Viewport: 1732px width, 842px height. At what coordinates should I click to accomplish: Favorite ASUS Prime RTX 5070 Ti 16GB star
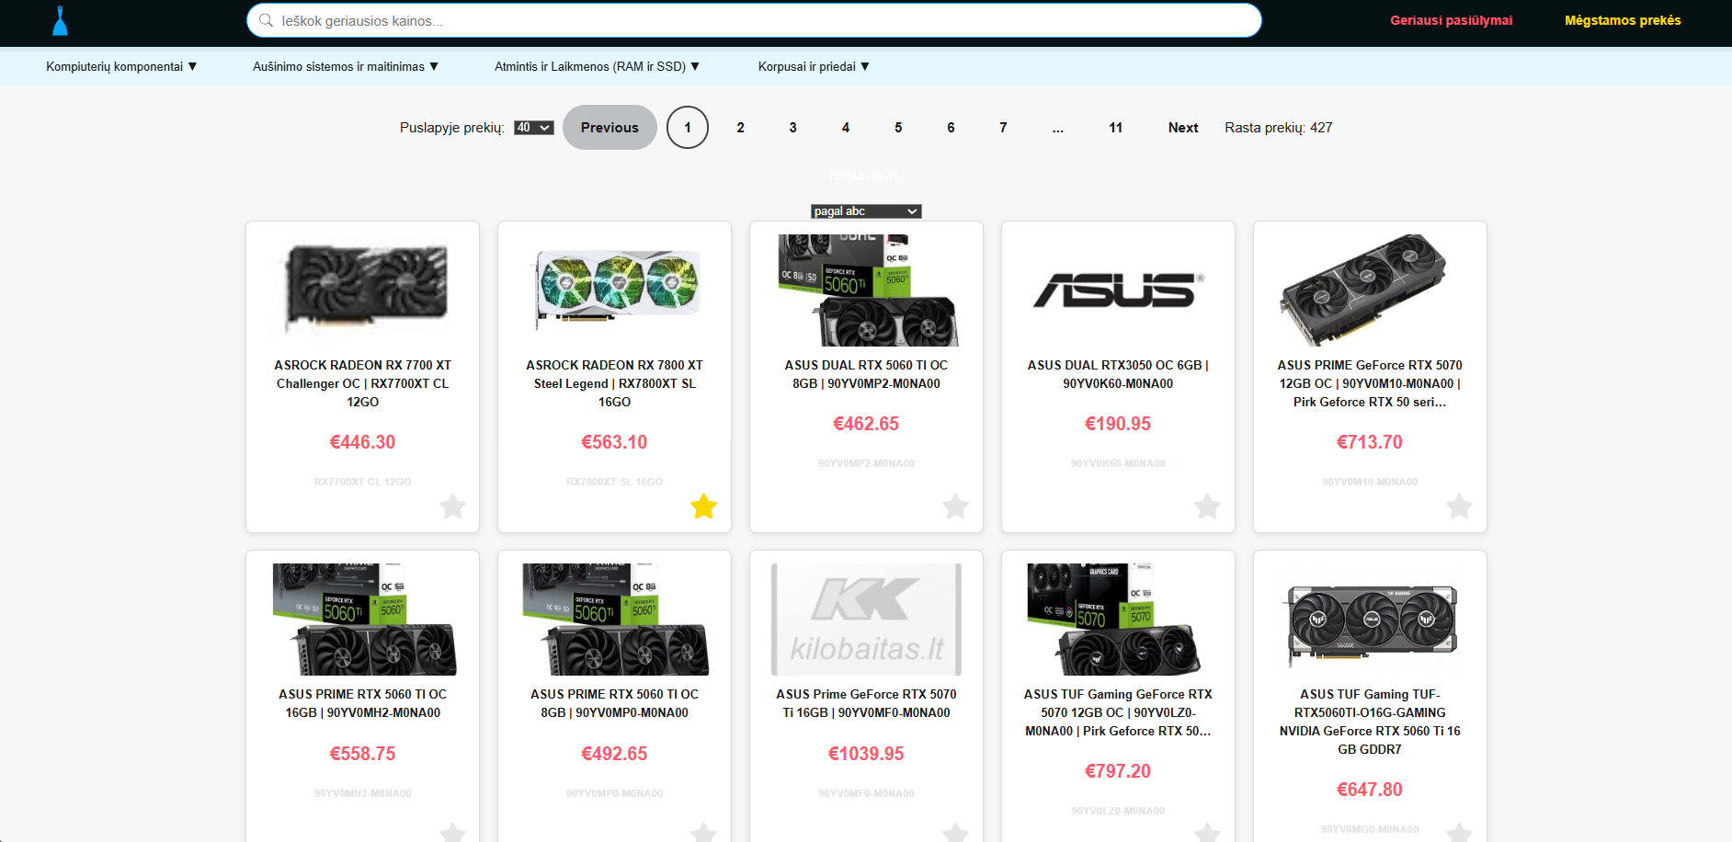pos(956,833)
